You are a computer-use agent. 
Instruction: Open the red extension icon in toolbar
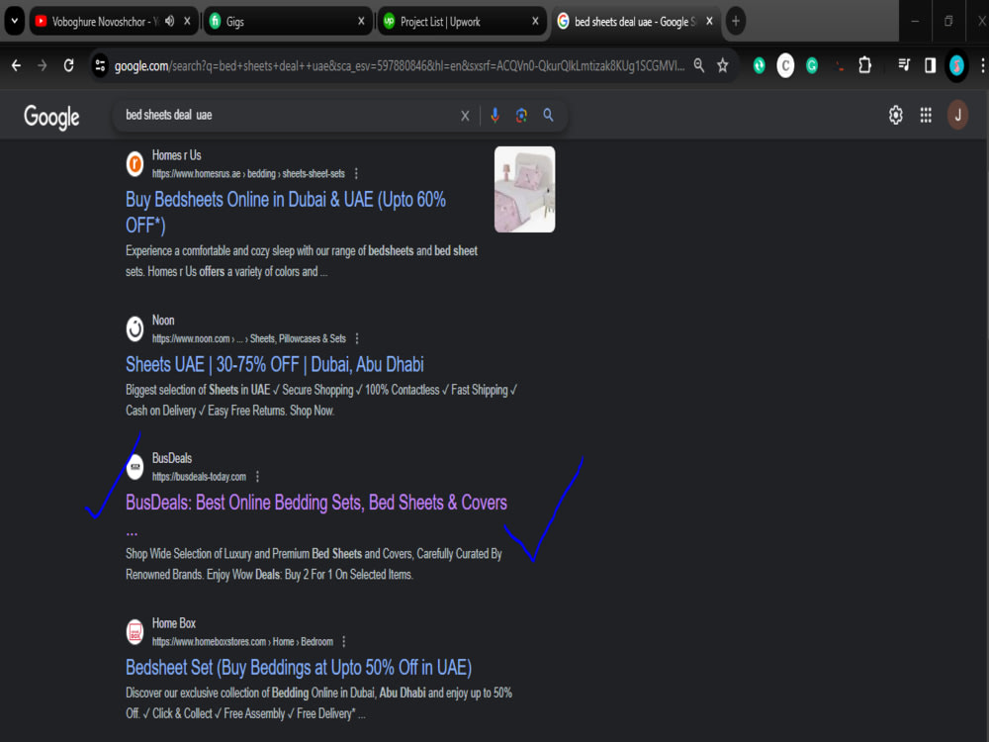(x=839, y=65)
